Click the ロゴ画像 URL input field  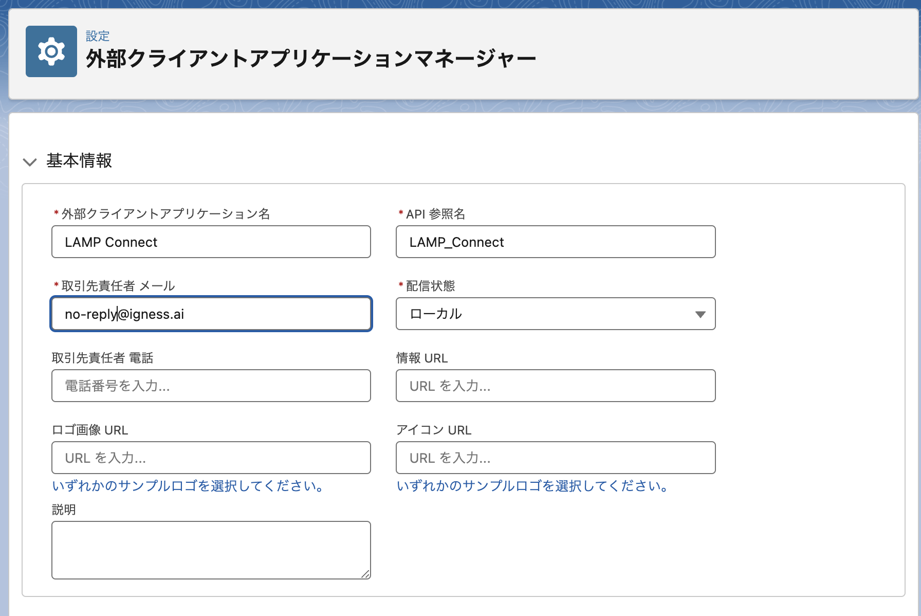[211, 458]
